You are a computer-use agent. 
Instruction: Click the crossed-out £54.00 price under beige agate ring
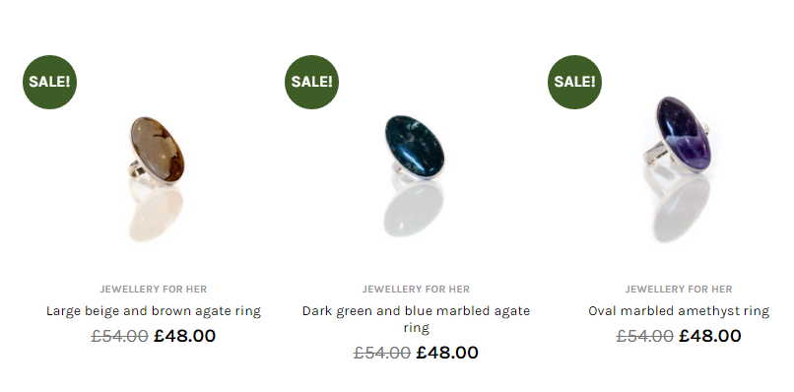pyautogui.click(x=119, y=336)
